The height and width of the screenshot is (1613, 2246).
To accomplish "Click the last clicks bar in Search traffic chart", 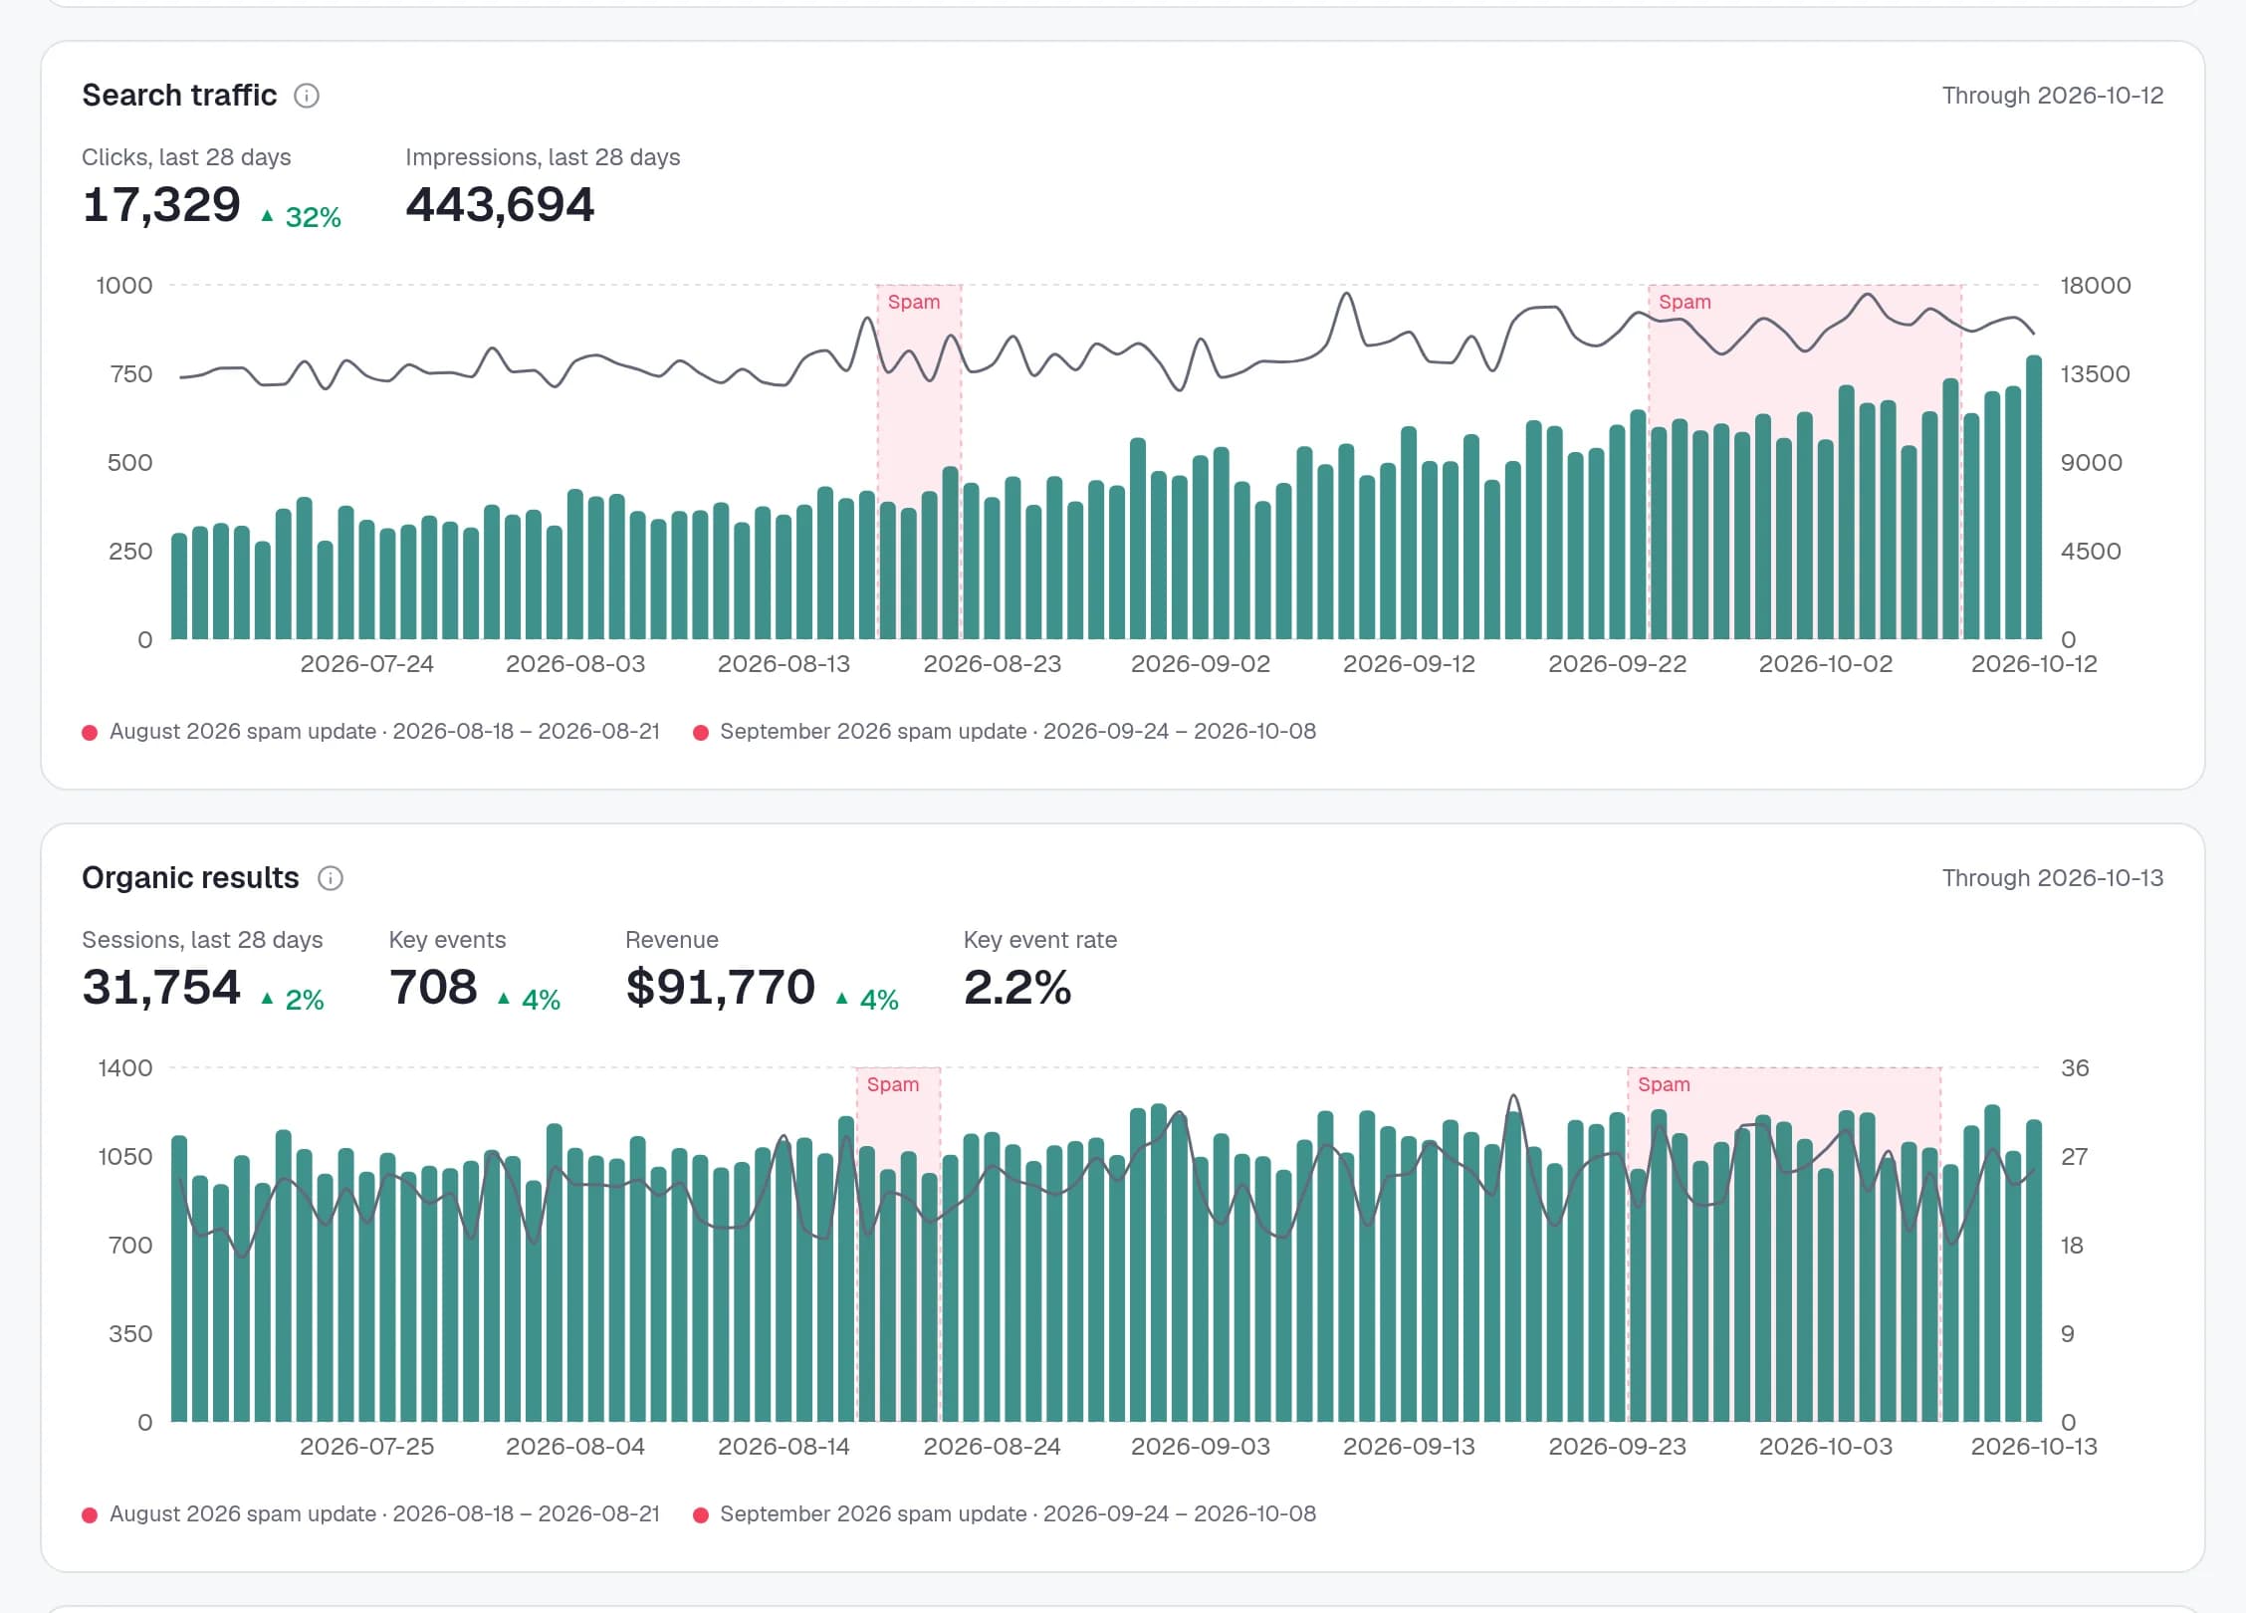I will click(2034, 497).
